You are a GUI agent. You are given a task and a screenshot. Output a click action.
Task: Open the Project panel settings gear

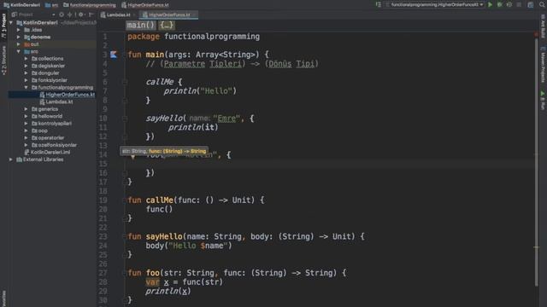pyautogui.click(x=81, y=14)
